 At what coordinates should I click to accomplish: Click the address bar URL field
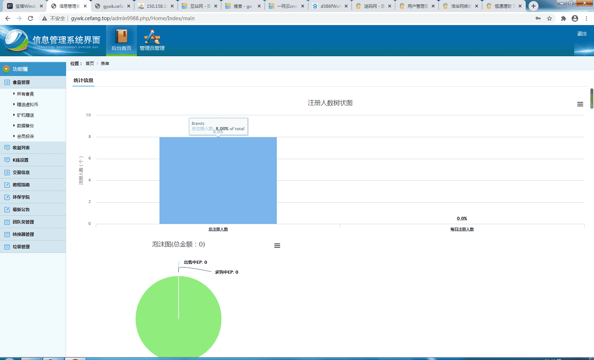coord(133,18)
